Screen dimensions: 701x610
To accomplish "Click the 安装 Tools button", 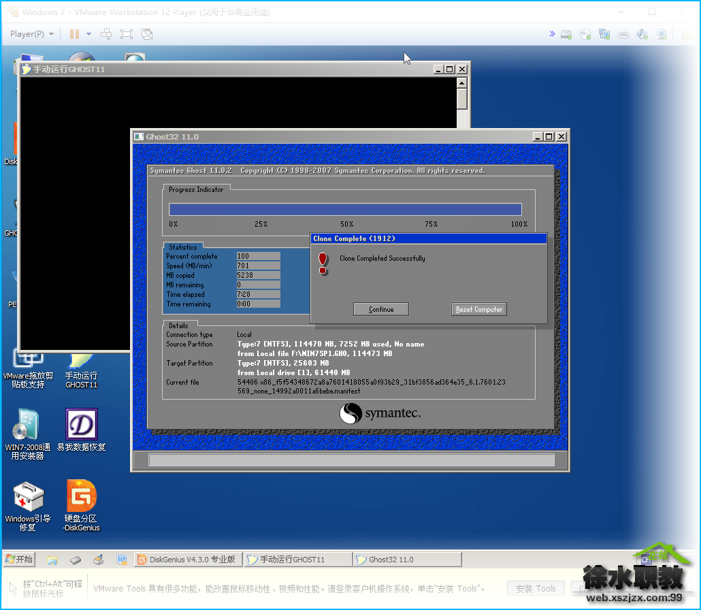I will [536, 588].
